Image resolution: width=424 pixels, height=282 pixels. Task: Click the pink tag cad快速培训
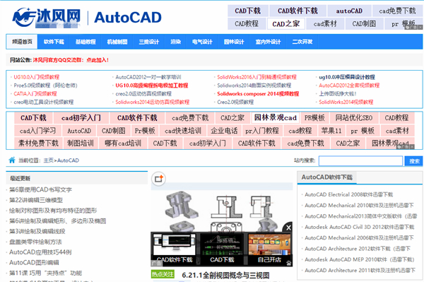click(x=183, y=131)
